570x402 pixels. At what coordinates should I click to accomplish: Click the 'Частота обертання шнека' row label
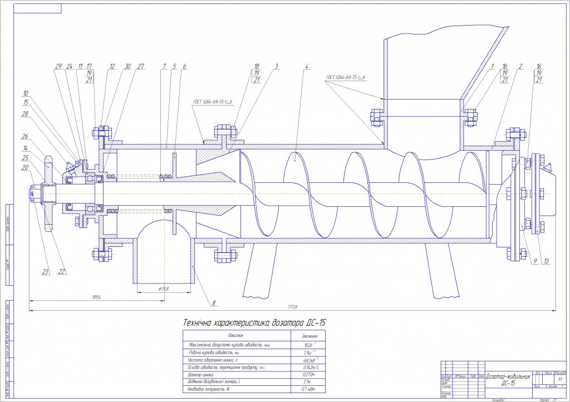(213, 360)
